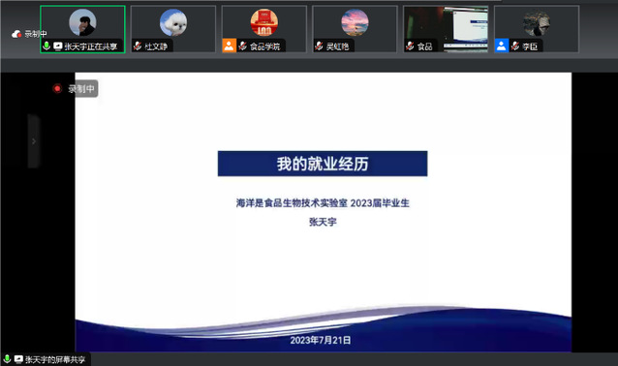Screen dimensions: 618x366
Task: Click the 我的就业经历 slide title banner
Action: click(323, 164)
